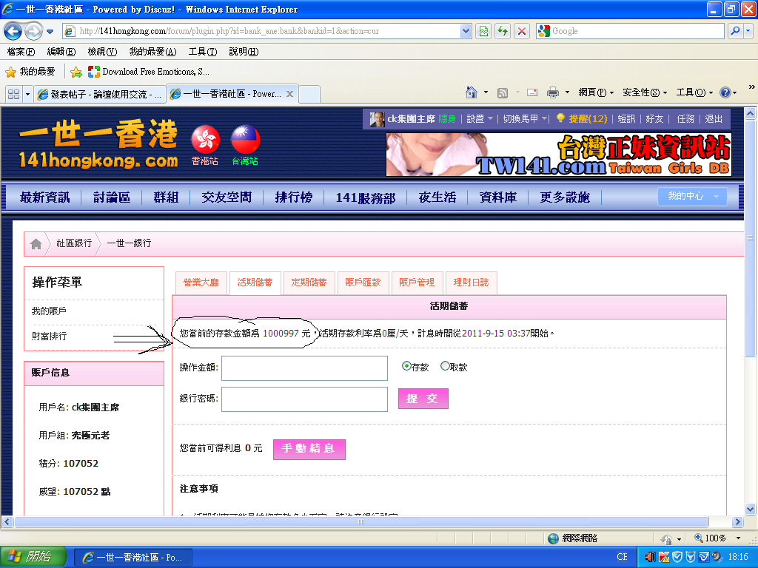Screen dimensions: 758x568
Task: Select the 存款 deposit radio button
Action: (x=406, y=365)
